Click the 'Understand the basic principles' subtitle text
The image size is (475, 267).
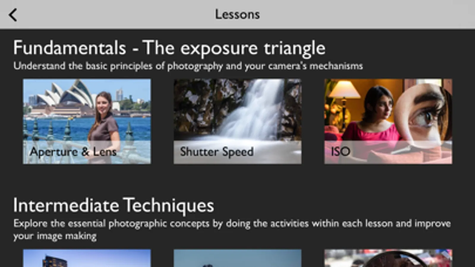click(x=188, y=66)
